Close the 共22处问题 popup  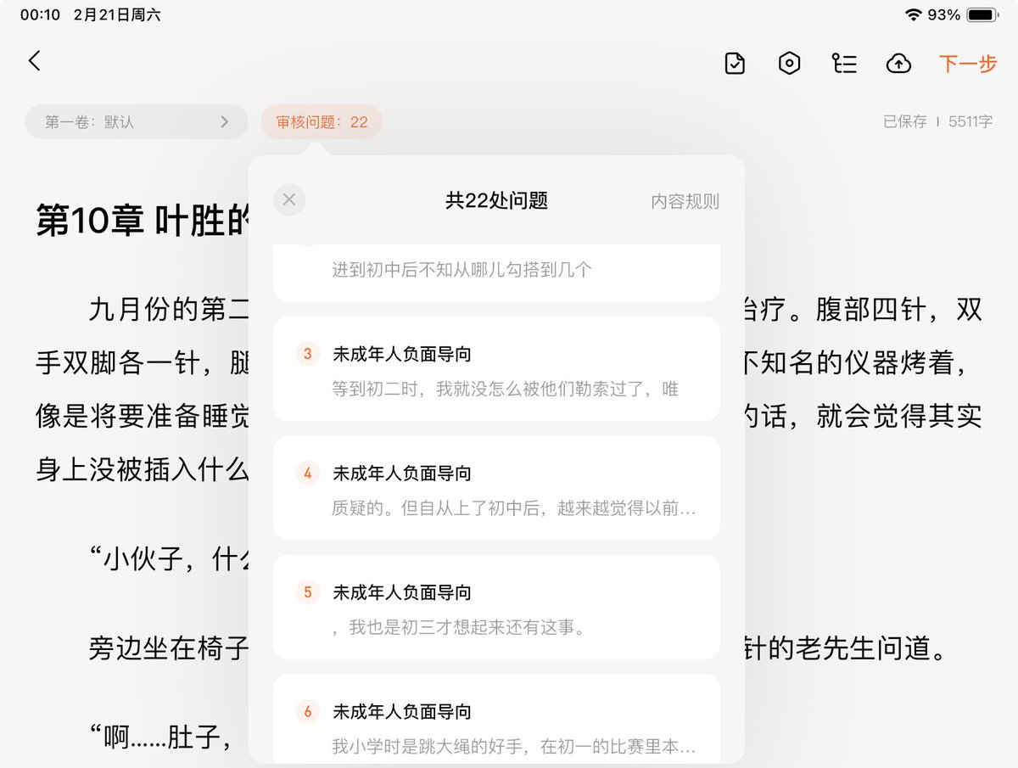[x=289, y=199]
